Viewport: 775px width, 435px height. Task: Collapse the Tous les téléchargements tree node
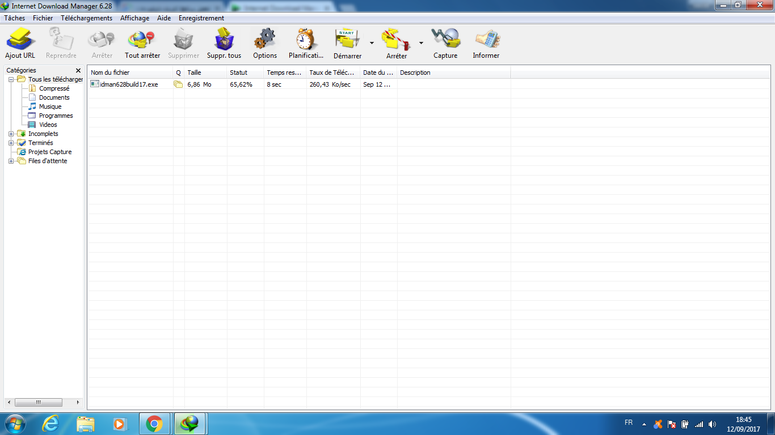11,79
